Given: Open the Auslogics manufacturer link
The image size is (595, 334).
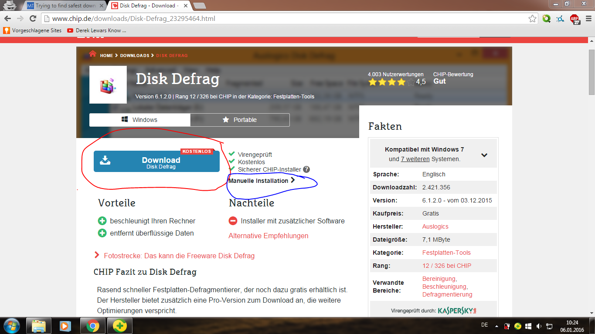Looking at the screenshot, I should click(x=435, y=226).
